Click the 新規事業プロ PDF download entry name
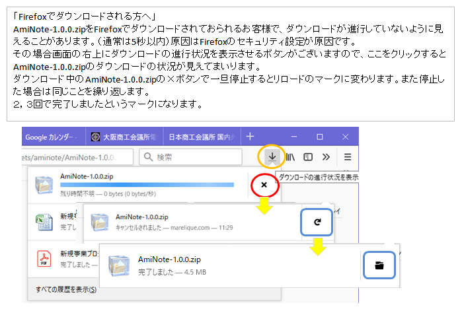This screenshot has width=462, height=309. coord(79,254)
